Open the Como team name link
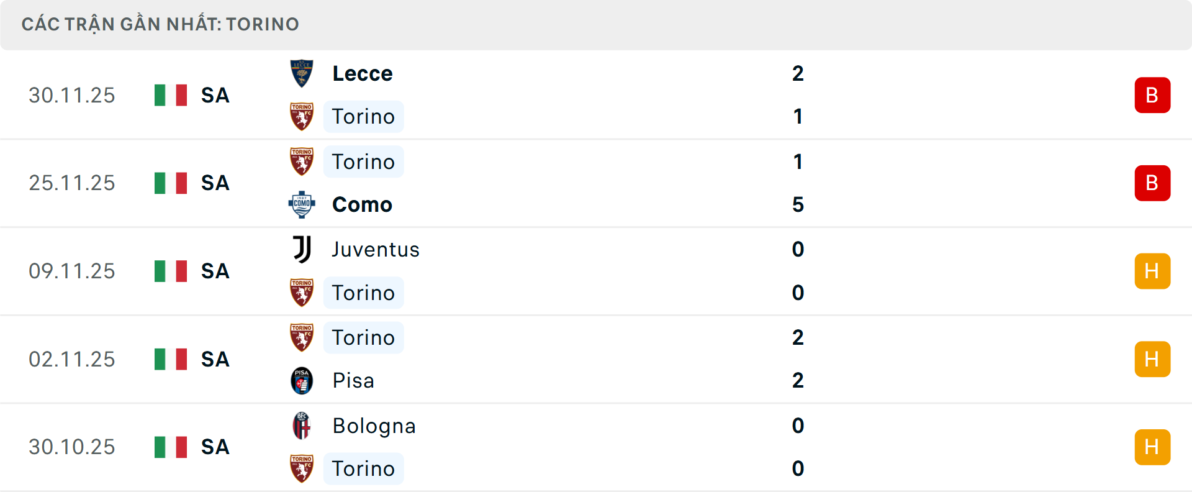Viewport: 1192px width, 492px height. click(362, 204)
